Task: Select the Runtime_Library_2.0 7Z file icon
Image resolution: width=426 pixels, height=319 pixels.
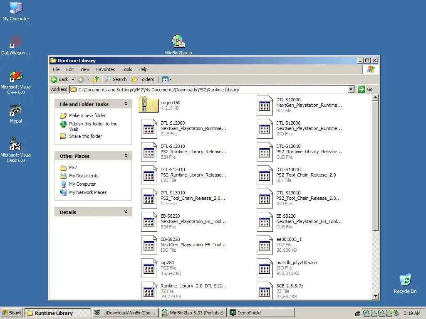Action: point(149,291)
